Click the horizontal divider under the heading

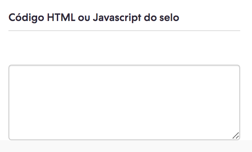click(124, 30)
